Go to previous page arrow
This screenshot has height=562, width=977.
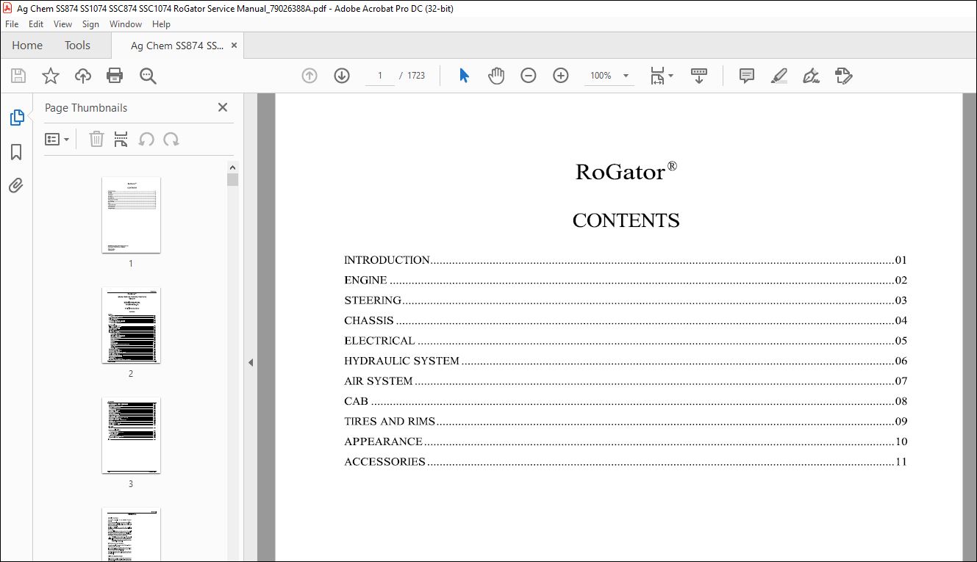coord(309,76)
